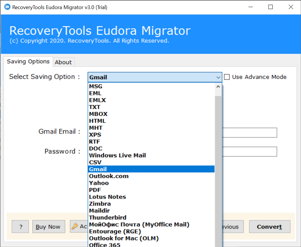Screen dimensions: 301x247
Task: Select the MHT option
Action: pos(151,128)
